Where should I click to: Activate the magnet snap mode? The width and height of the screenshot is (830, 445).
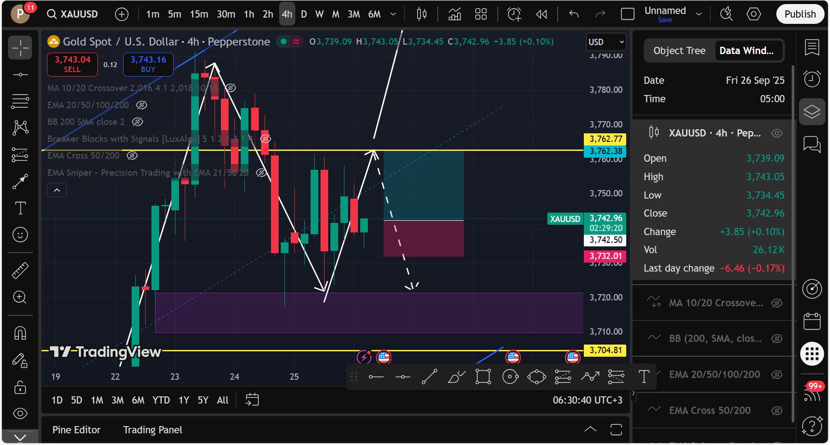point(20,333)
